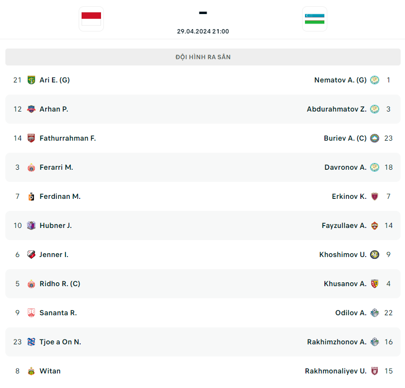The height and width of the screenshot is (388, 405).
Task: Click the crest beside Tjoe a On N.
Action: coord(32,342)
